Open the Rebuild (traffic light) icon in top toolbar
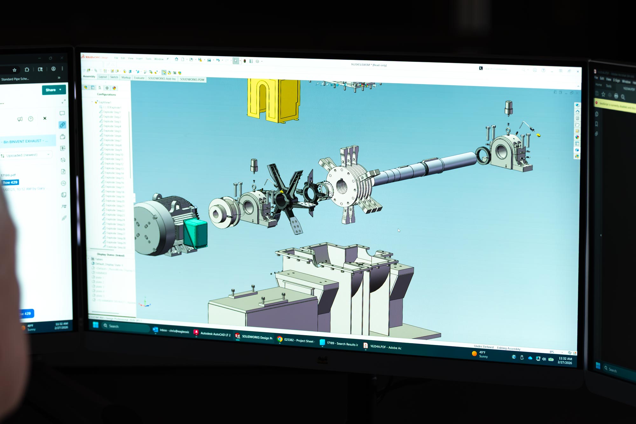This screenshot has width=636, height=424. pyautogui.click(x=245, y=61)
